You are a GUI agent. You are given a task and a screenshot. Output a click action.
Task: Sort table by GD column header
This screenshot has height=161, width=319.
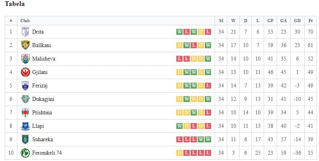(x=297, y=21)
